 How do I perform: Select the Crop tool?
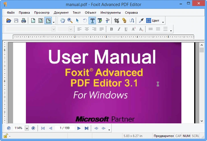tap(117, 21)
